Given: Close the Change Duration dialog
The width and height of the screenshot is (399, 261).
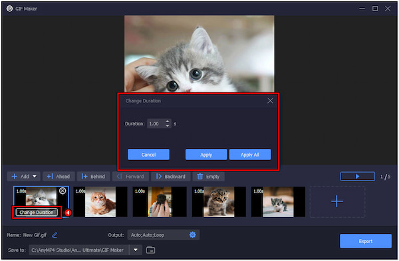Looking at the screenshot, I should click(270, 101).
